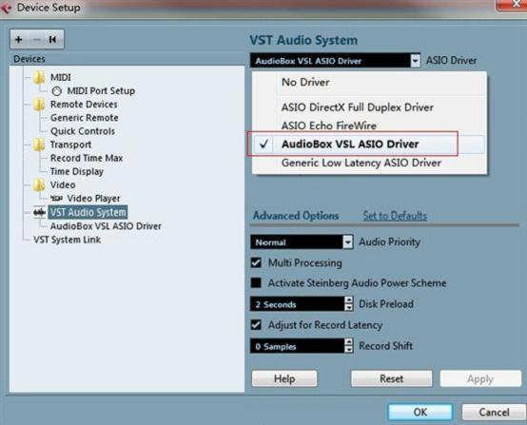This screenshot has height=425, width=527.
Task: Click the OK button
Action: (x=420, y=412)
